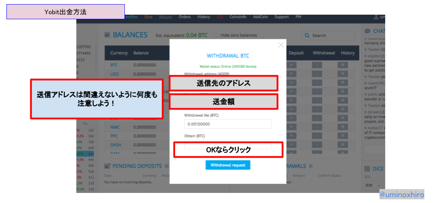
Task: Click the Deposit column header
Action: coord(296,53)
